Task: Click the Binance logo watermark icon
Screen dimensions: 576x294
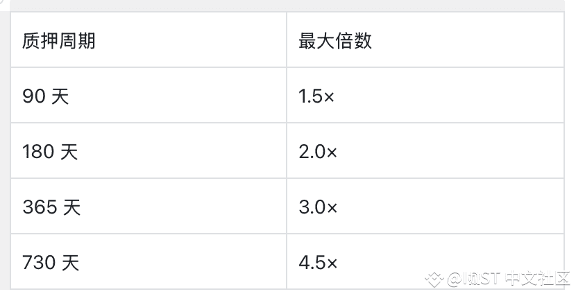Action: click(x=434, y=279)
